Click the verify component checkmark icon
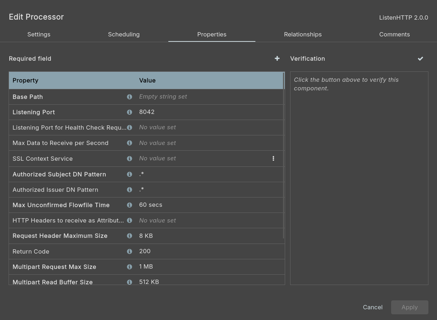Viewport: 437px width, 320px height. pos(420,59)
